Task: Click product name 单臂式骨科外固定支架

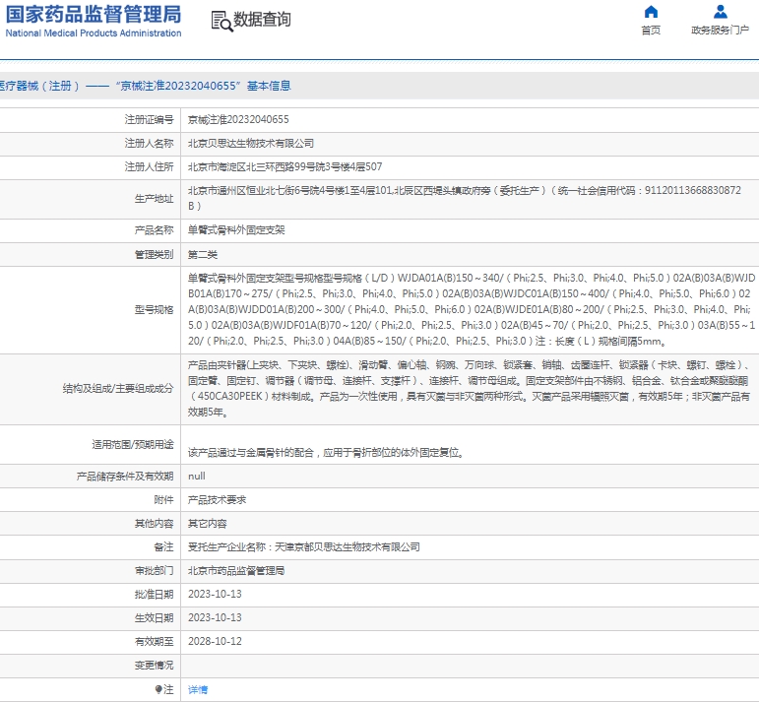Action: coord(236,230)
